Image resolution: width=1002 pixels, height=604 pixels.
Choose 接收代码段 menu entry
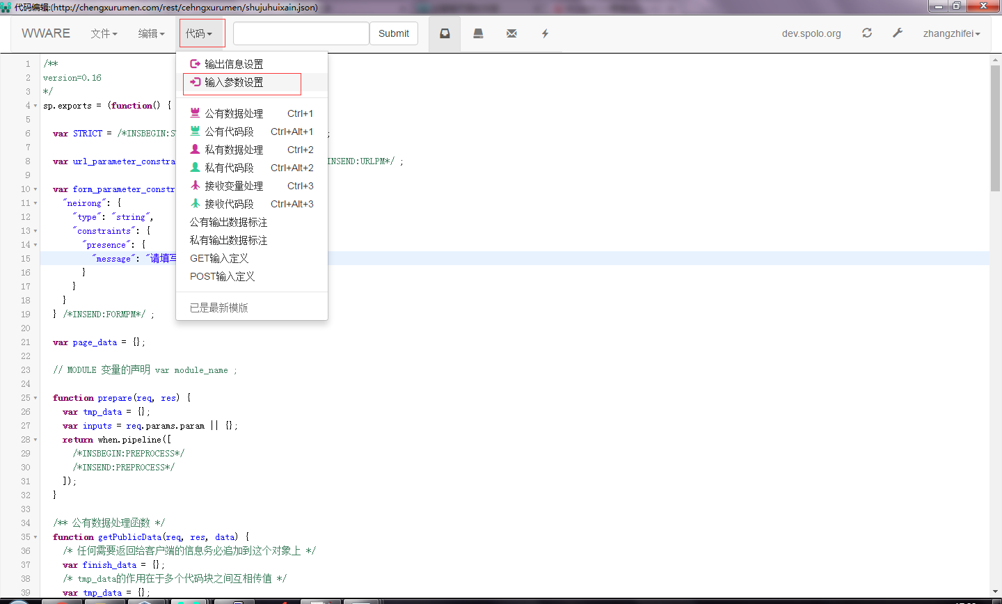coord(252,204)
